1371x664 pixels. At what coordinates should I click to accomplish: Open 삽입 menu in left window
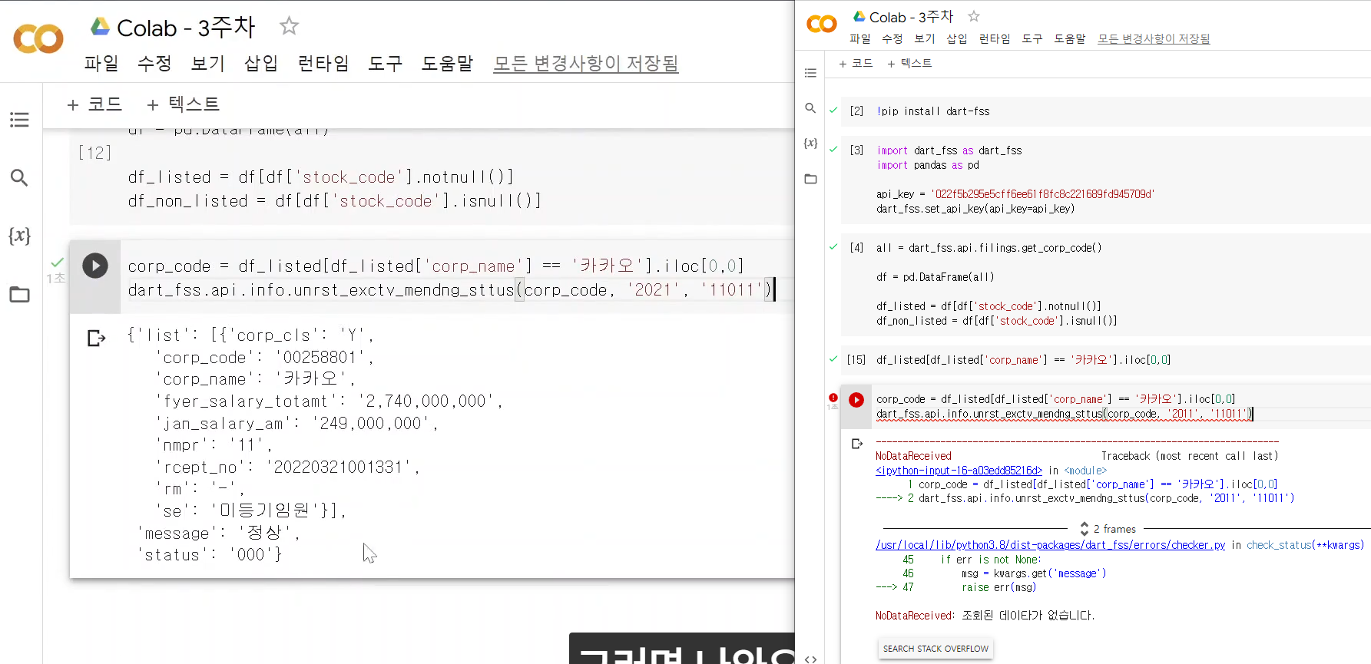pyautogui.click(x=261, y=63)
